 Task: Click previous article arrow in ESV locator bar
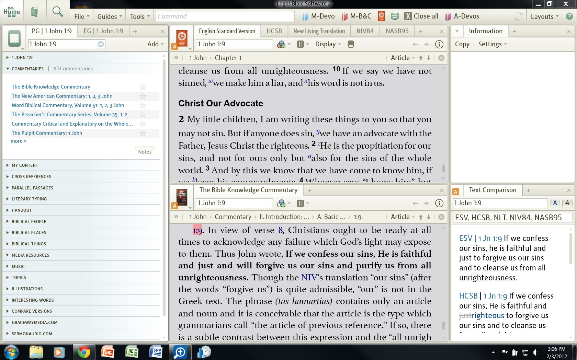[421, 58]
